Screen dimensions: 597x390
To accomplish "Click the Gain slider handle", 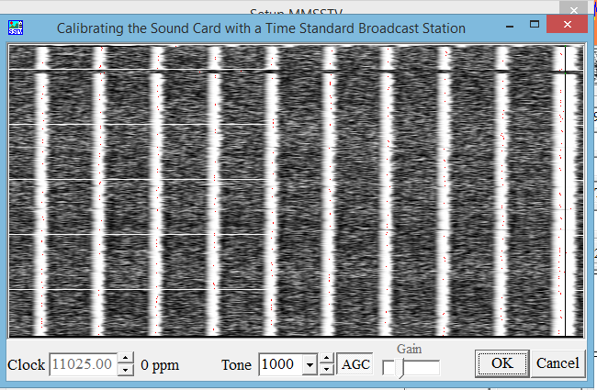I will click(x=401, y=367).
